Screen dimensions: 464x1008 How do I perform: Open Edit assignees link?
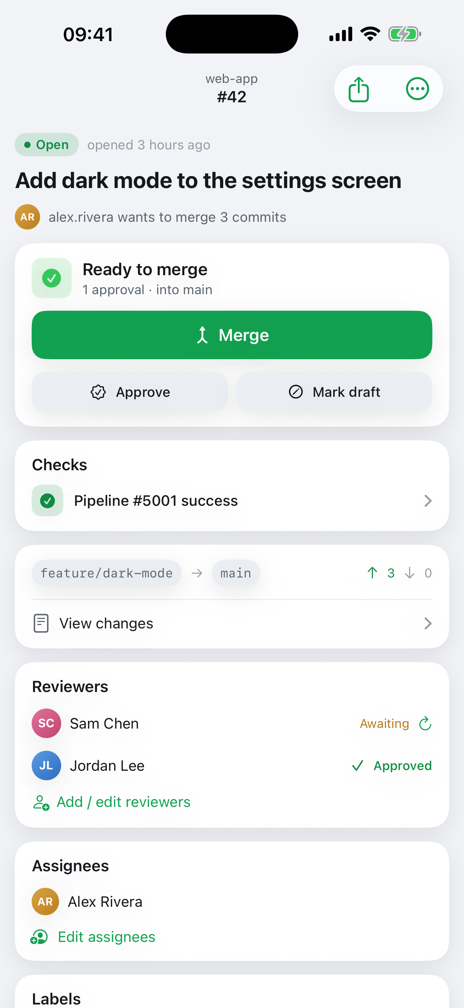107,937
